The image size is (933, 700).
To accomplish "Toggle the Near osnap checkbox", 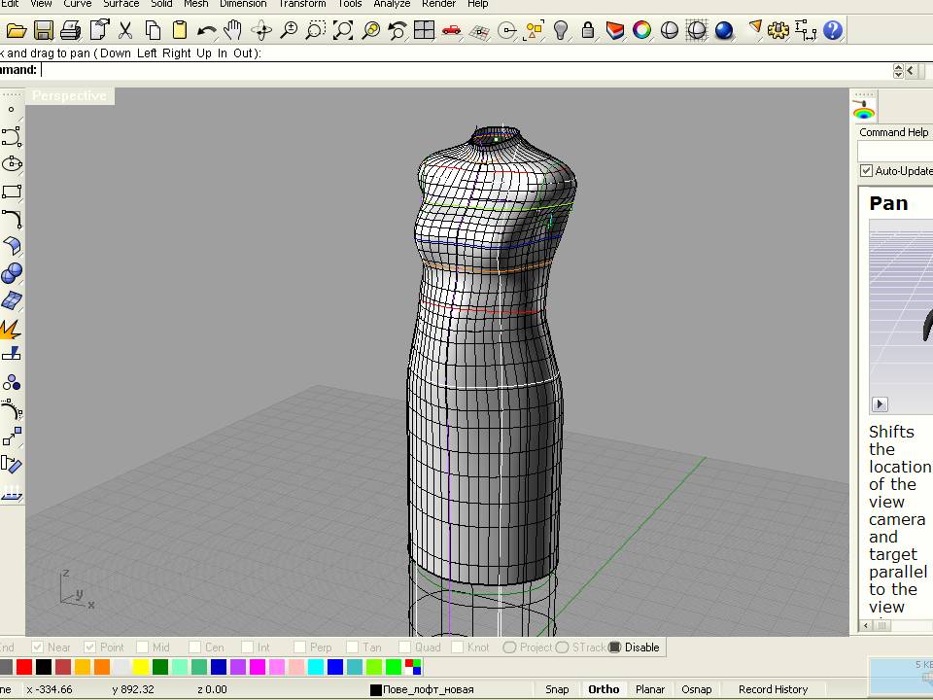I will (38, 647).
